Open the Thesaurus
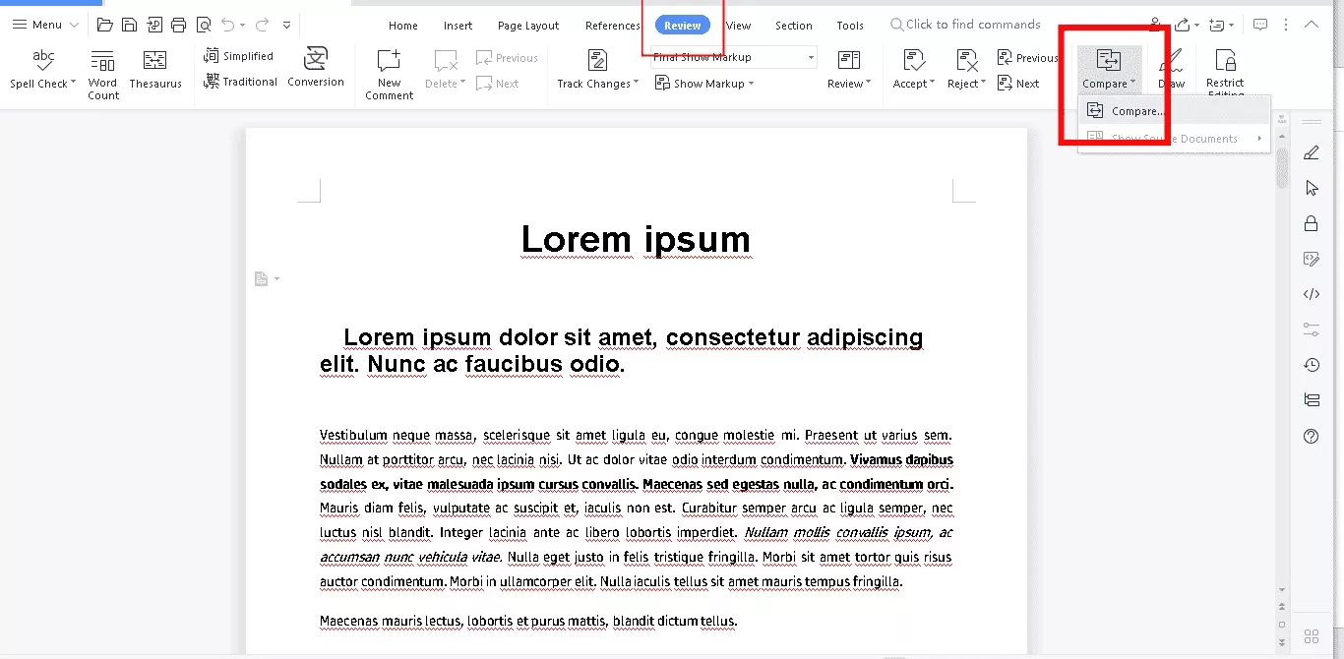The width and height of the screenshot is (1344, 659). tap(155, 69)
